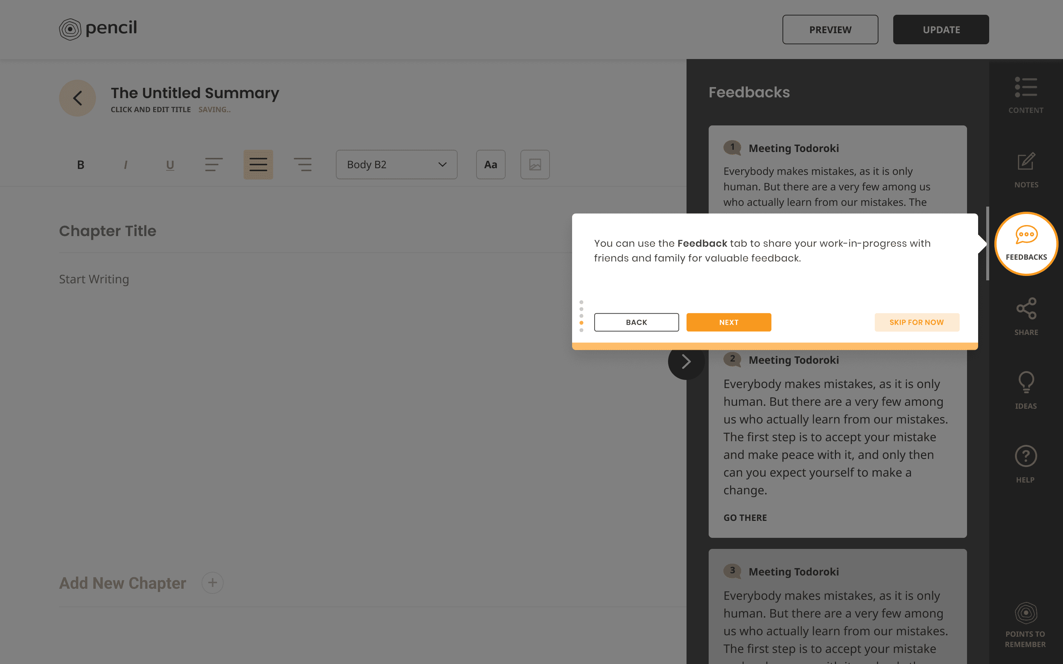The width and height of the screenshot is (1063, 664).
Task: Add a new chapter plus button
Action: (213, 583)
